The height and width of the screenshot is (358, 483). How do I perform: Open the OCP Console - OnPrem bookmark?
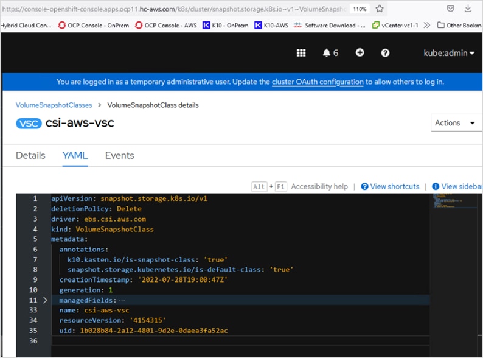tap(94, 26)
